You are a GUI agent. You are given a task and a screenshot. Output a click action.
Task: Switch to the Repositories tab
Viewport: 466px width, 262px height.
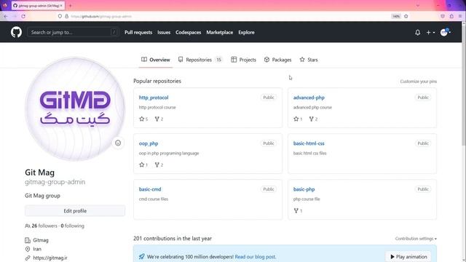point(200,60)
